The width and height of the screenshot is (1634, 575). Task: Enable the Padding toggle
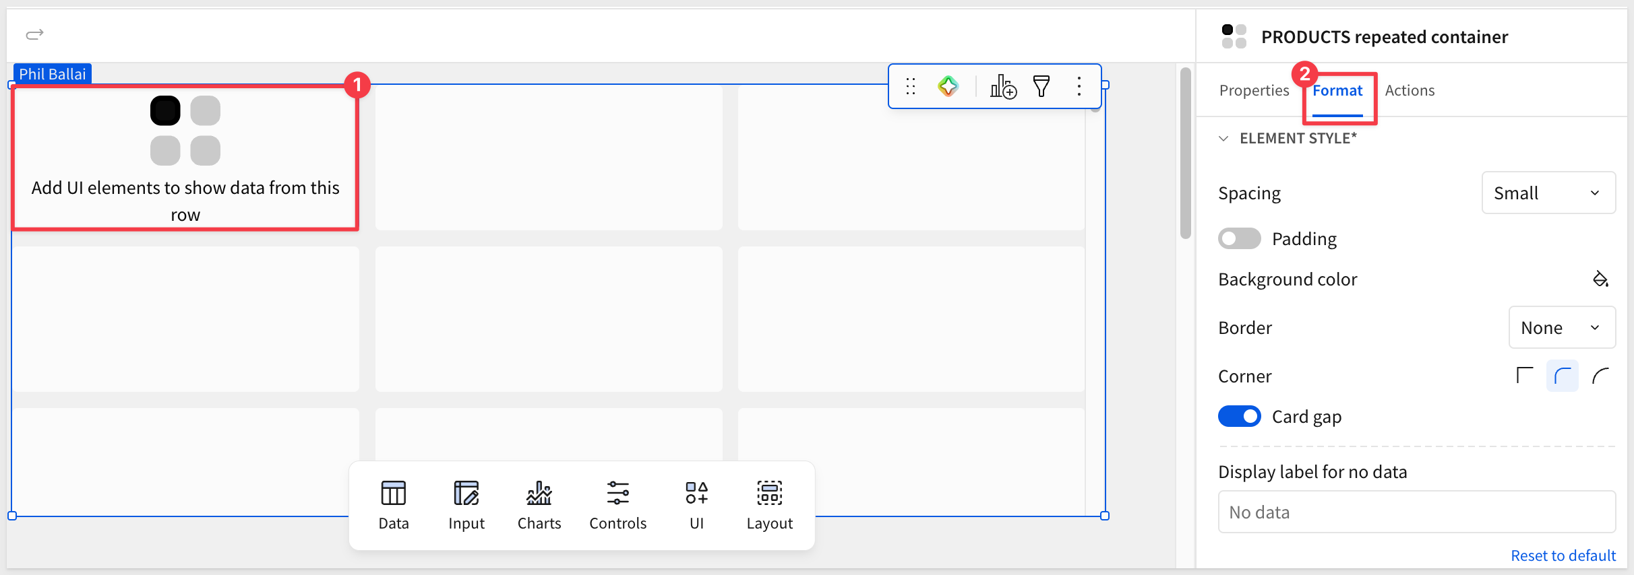click(x=1239, y=238)
